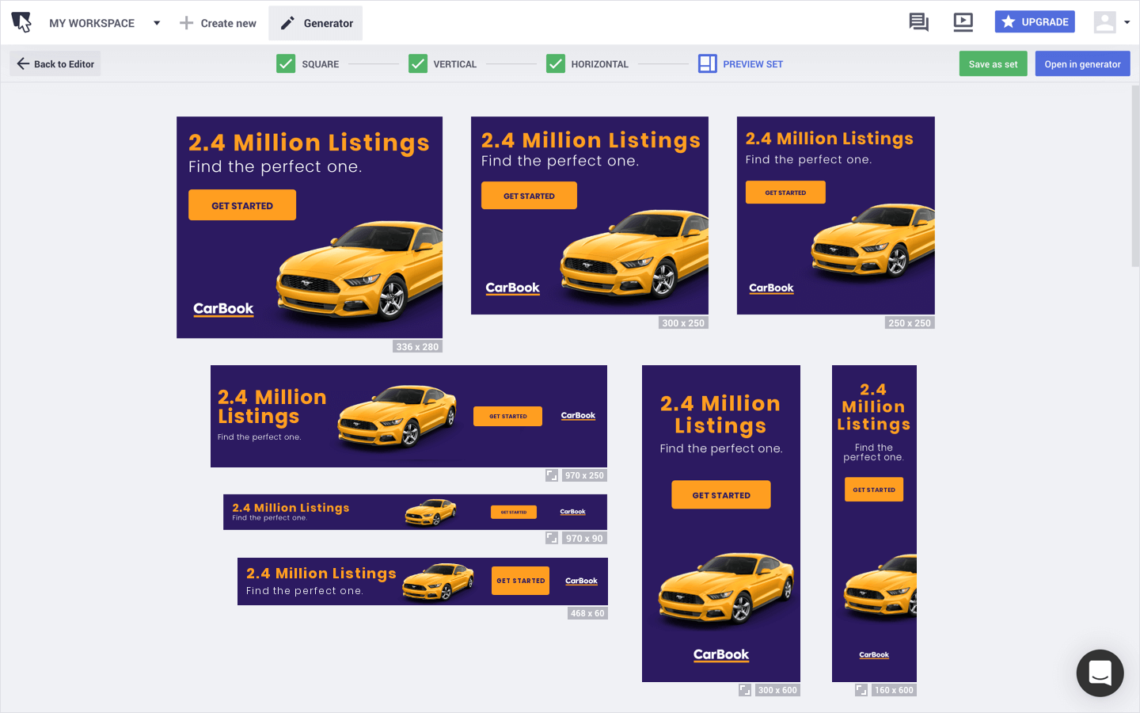This screenshot has width=1140, height=713.
Task: Toggle the VERTICAL checkbox
Action: point(418,63)
